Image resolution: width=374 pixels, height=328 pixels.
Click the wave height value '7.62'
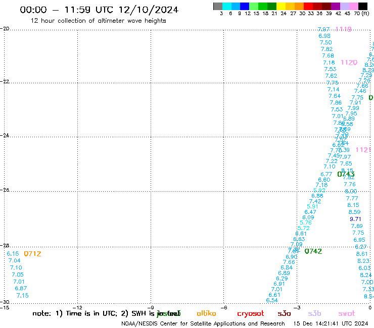tap(332, 76)
